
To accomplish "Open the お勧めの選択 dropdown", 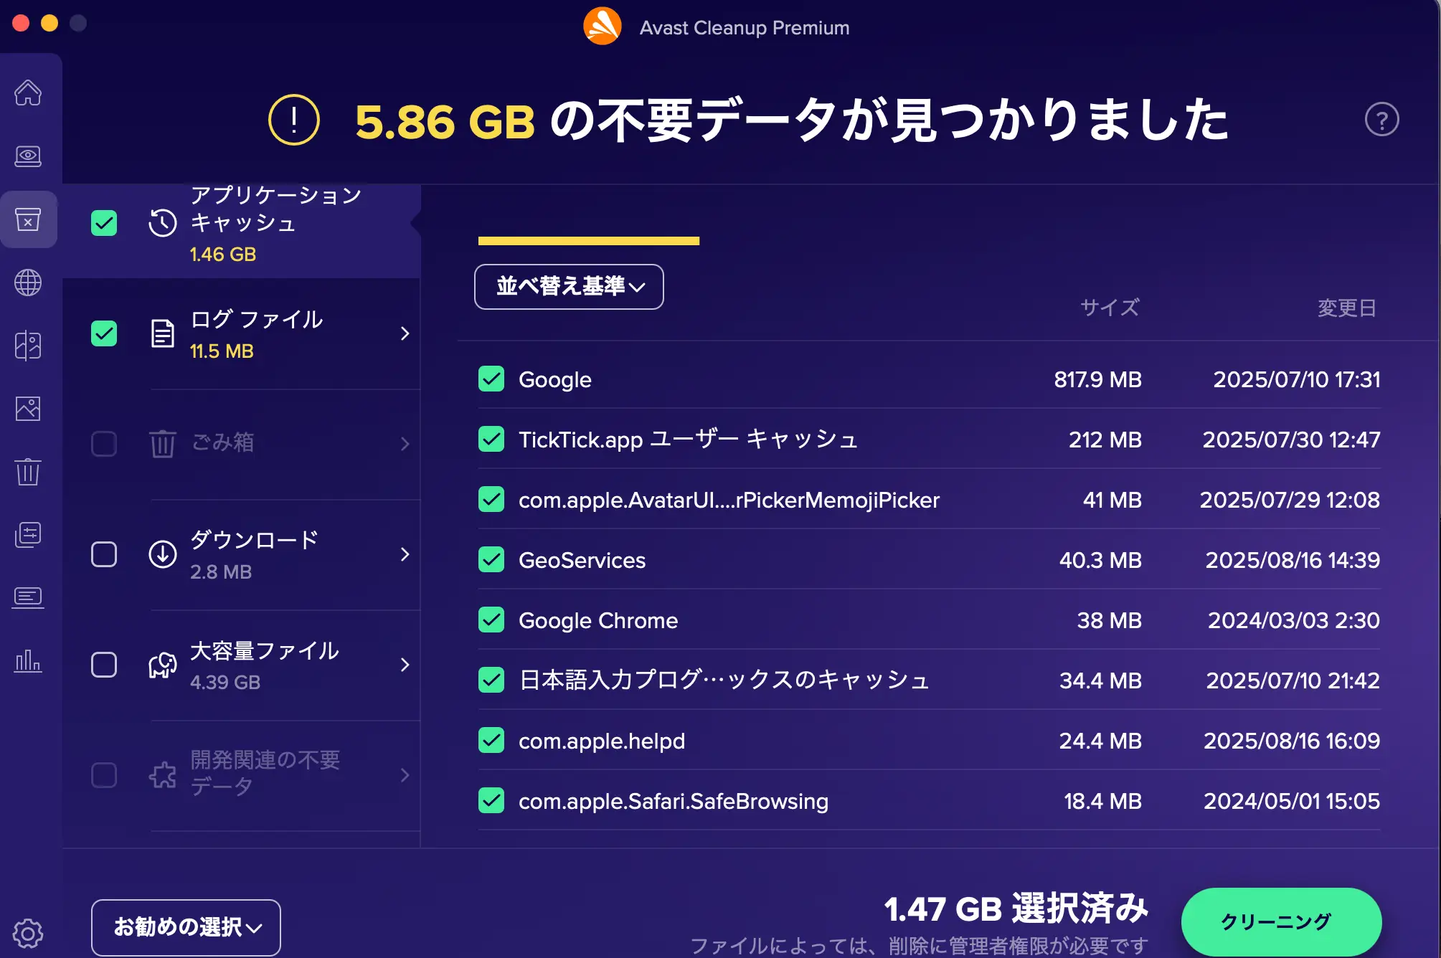I will 186,927.
